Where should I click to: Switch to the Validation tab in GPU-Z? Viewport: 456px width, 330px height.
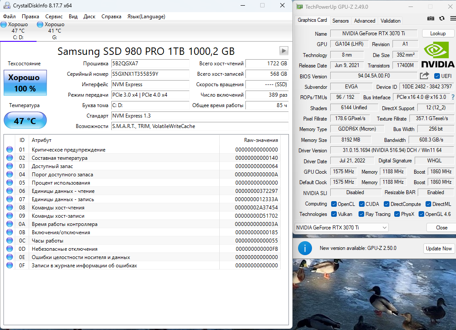[x=391, y=20]
